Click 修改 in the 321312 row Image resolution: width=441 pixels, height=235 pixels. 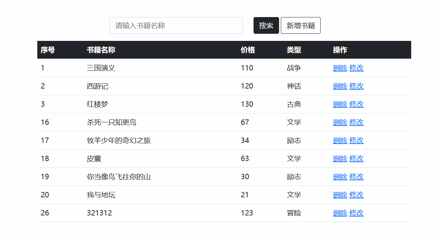point(356,213)
